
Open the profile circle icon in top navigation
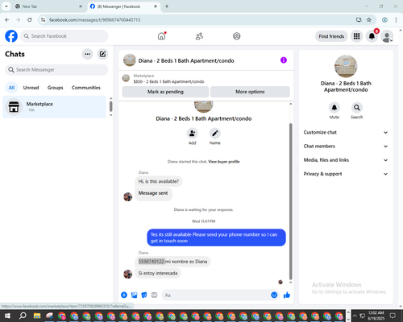coord(237,36)
